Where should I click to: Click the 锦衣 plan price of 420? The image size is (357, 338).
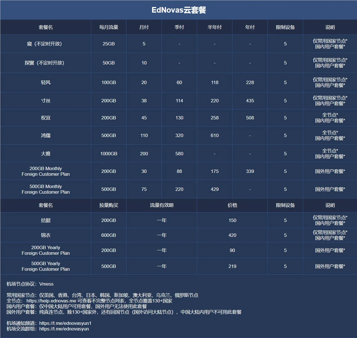click(232, 235)
